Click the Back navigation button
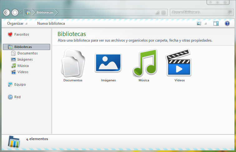Viewport: 236px width, 152px height. [x=7, y=13]
